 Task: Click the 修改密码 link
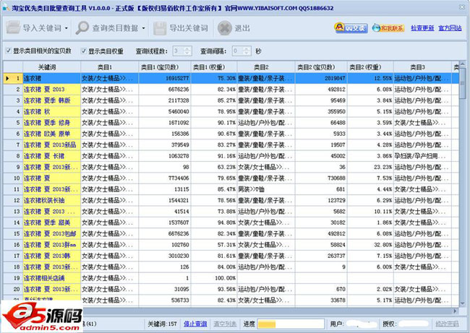click(447, 324)
